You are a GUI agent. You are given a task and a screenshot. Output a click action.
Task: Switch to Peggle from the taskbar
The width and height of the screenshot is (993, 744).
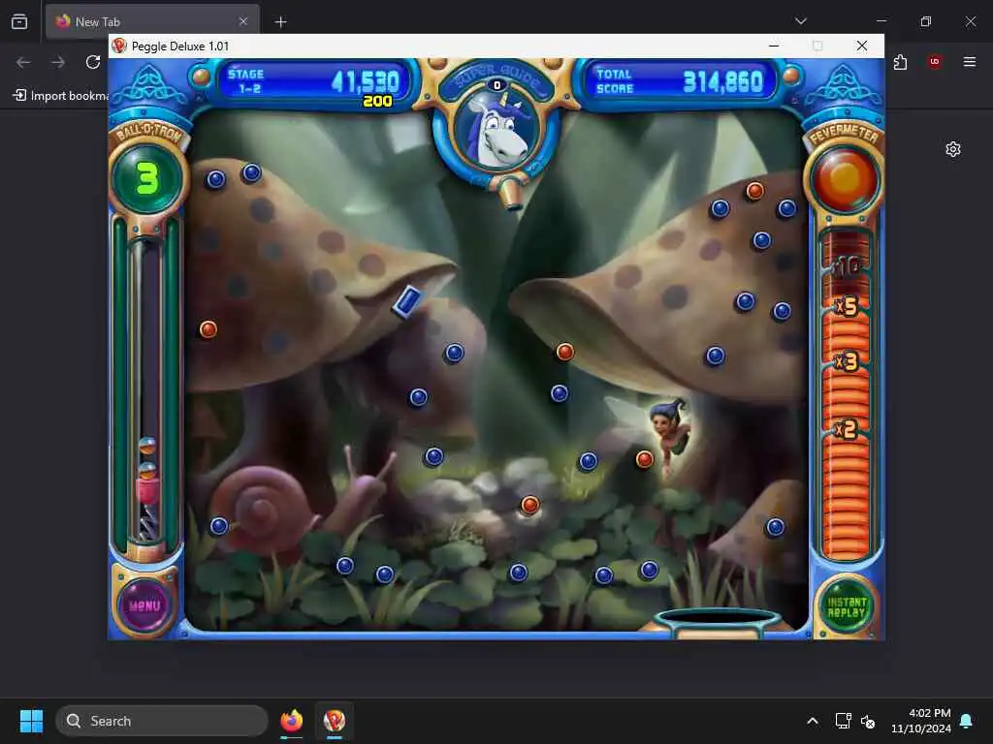pyautogui.click(x=335, y=721)
